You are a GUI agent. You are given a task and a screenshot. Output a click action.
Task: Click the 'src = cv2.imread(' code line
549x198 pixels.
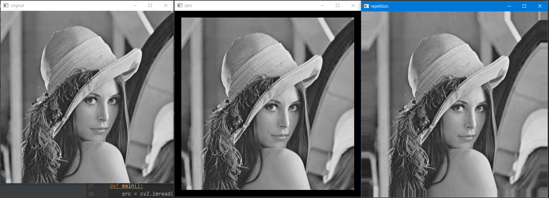click(x=148, y=194)
